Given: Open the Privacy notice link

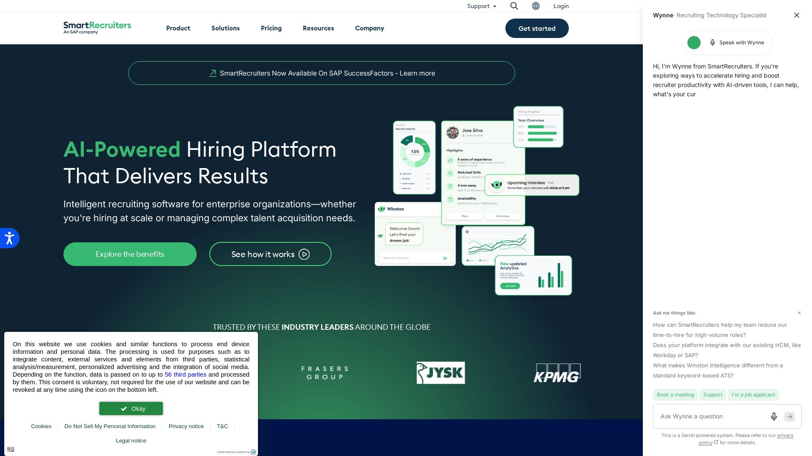Looking at the screenshot, I should [186, 426].
